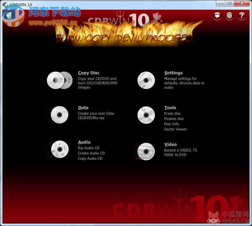This screenshot has height=226, width=252.
Task: Open the Video Movies & Videos disc icon
Action: [x=146, y=151]
